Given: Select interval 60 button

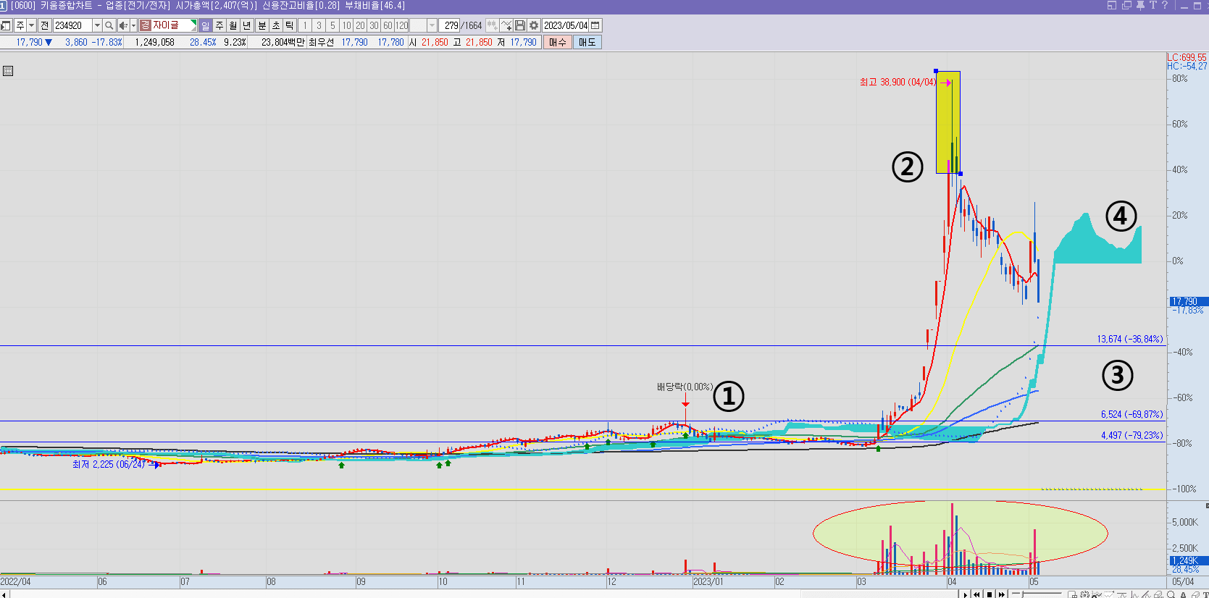Looking at the screenshot, I should (388, 25).
